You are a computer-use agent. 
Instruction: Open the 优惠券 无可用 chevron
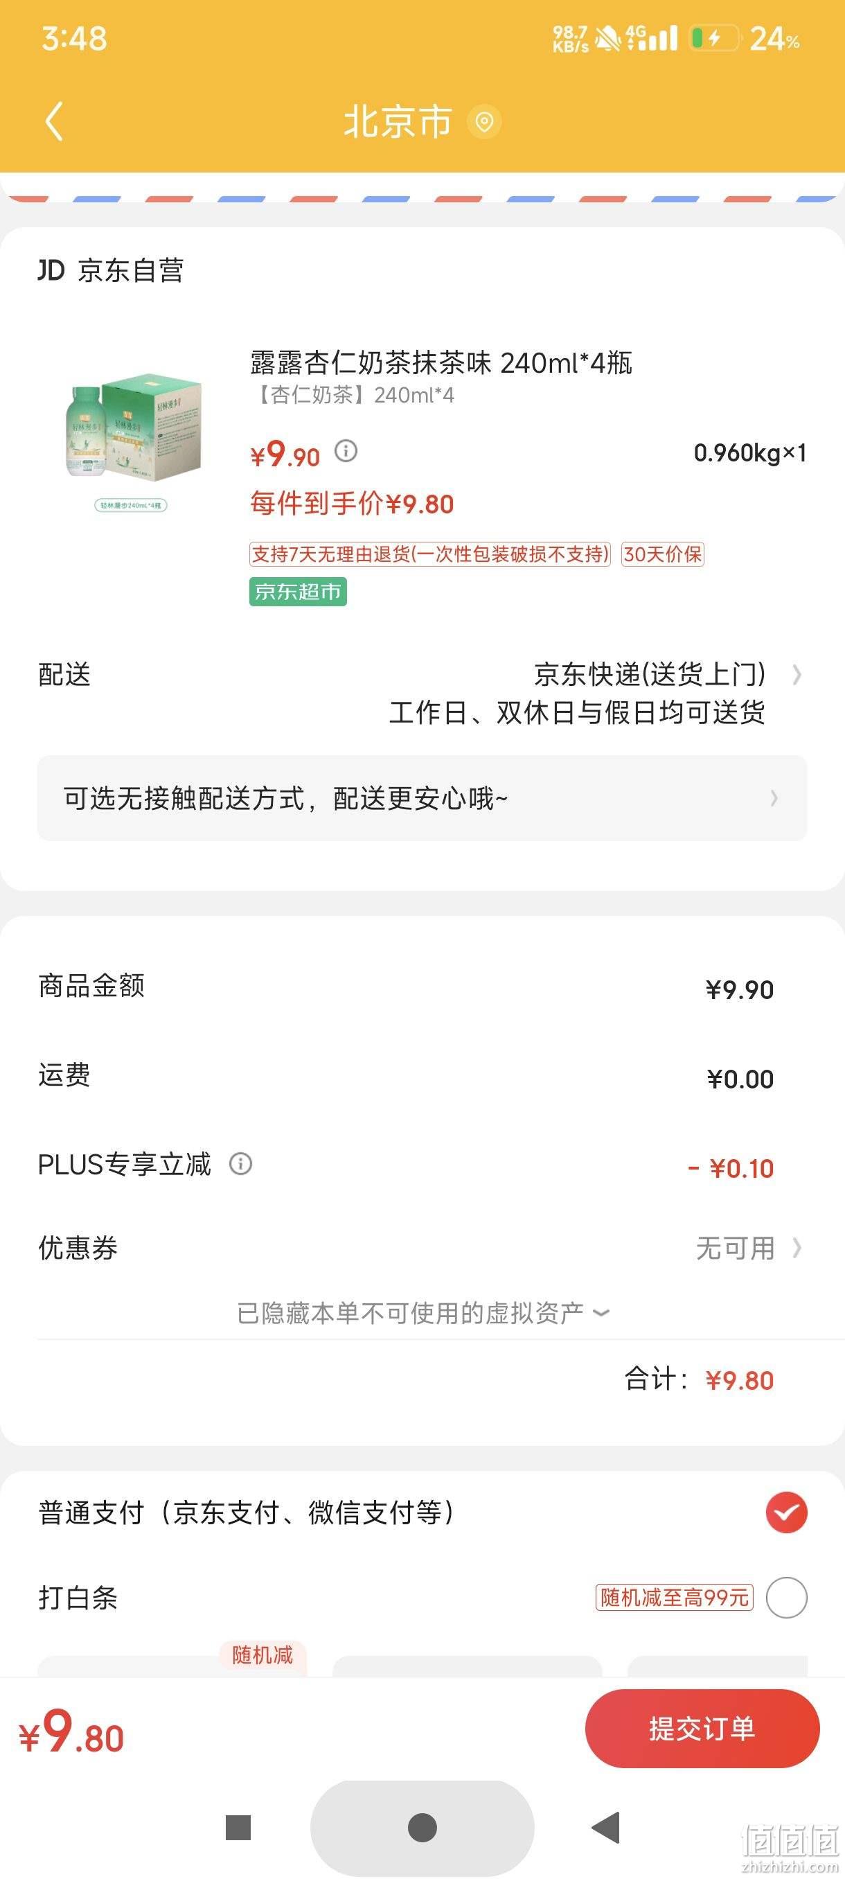[797, 1248]
